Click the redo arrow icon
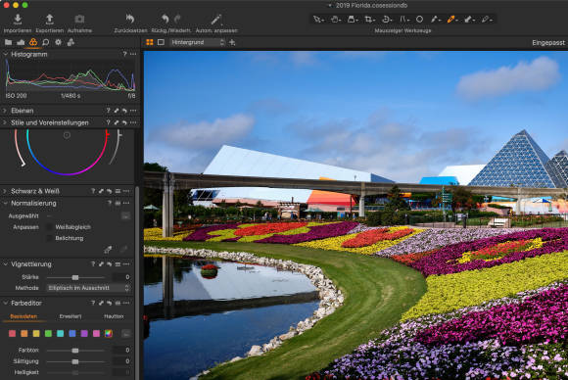The image size is (568, 380). [177, 19]
